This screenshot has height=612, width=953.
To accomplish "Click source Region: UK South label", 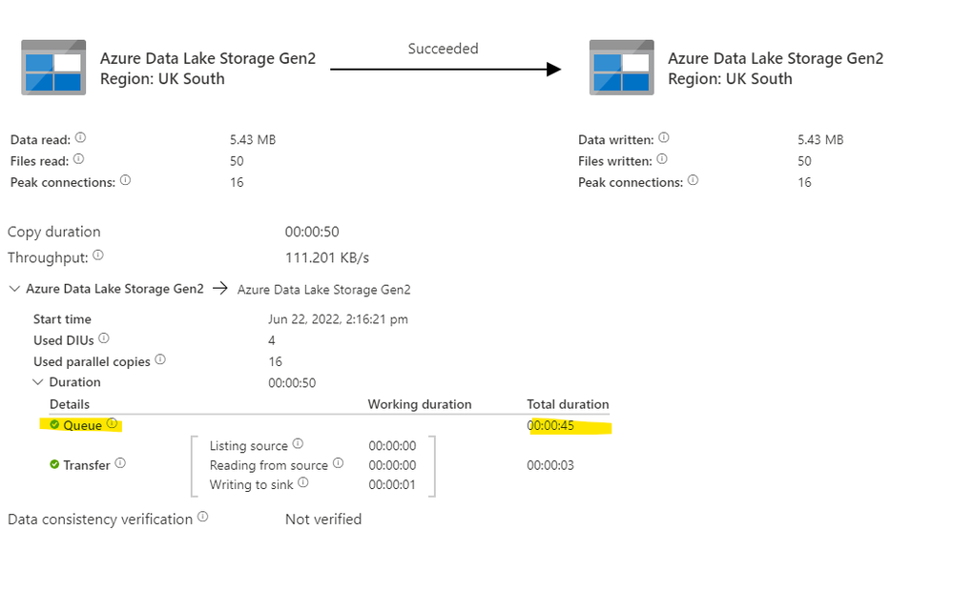I will [x=162, y=79].
